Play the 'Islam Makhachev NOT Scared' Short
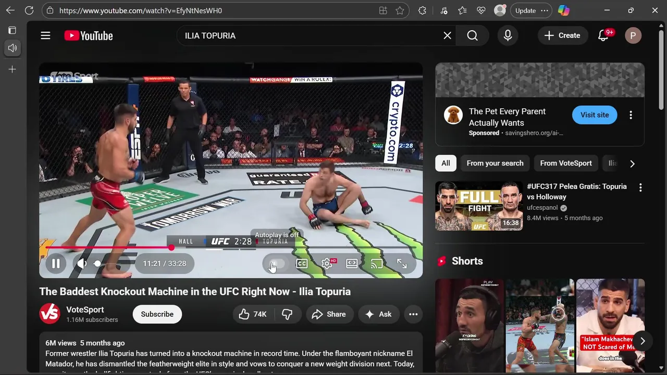 (x=610, y=326)
